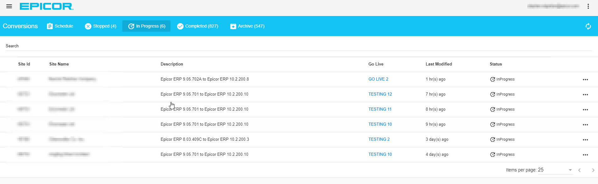Click the '1 hr(s) ago' cell
Viewport: 598px width, 184px height.
click(x=435, y=79)
